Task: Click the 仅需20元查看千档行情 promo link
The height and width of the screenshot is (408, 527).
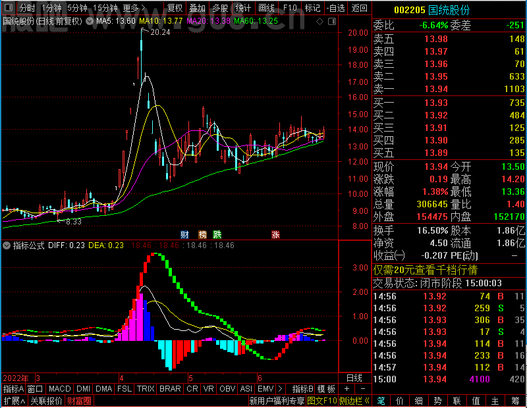Action: tap(425, 270)
